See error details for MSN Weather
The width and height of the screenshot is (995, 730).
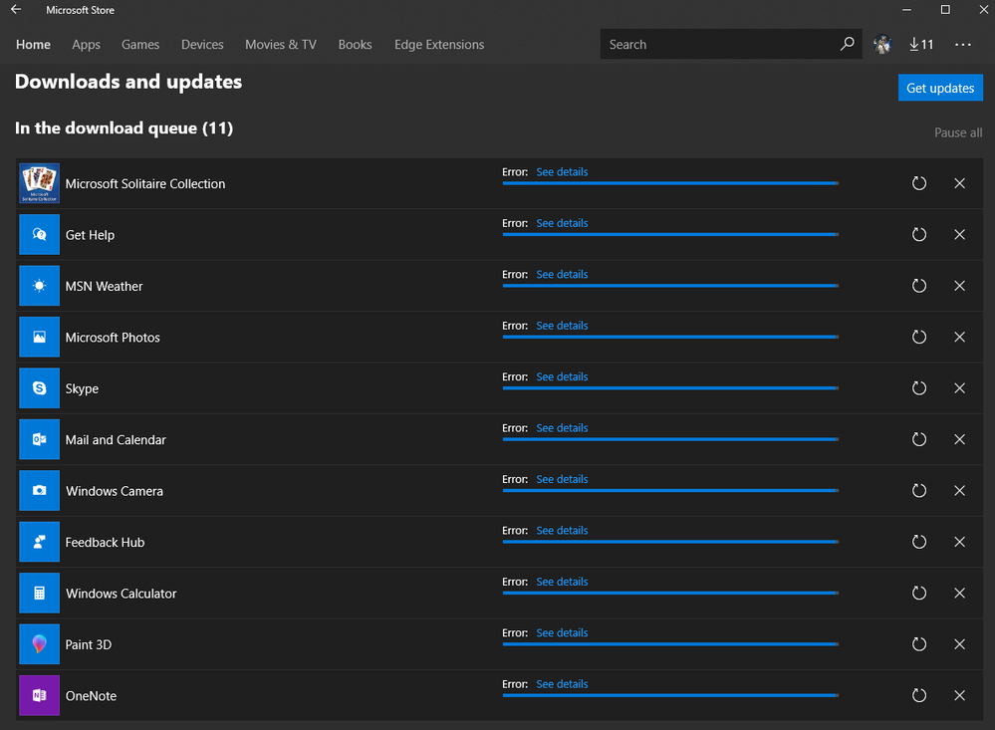click(562, 274)
